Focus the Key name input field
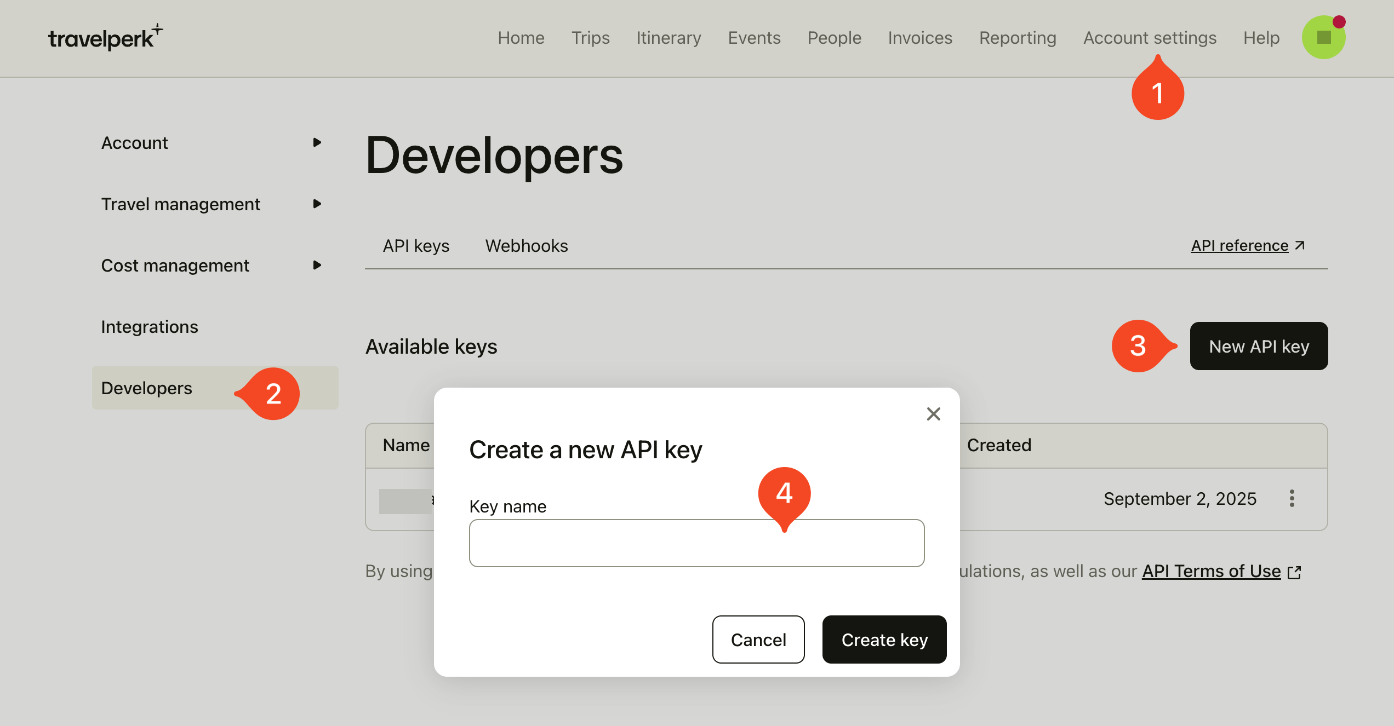Viewport: 1394px width, 726px height. [x=696, y=543]
